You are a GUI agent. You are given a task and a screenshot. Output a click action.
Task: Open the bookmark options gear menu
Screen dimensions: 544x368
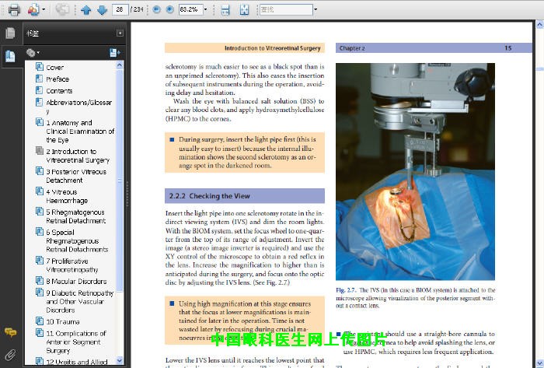pos(33,53)
